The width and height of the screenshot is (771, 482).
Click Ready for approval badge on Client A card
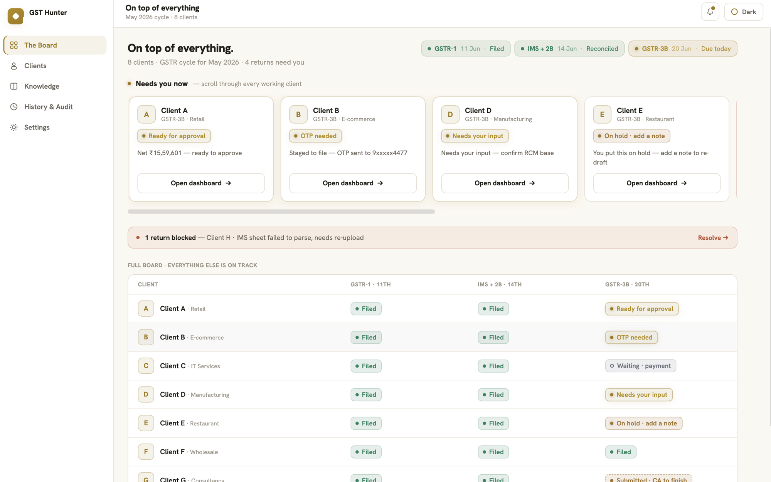(x=174, y=136)
